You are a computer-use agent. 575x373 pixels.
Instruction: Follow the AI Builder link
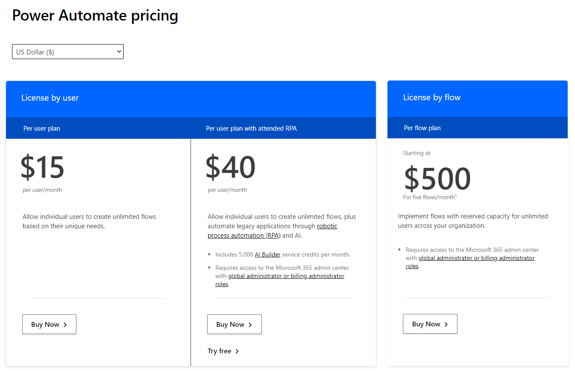267,254
